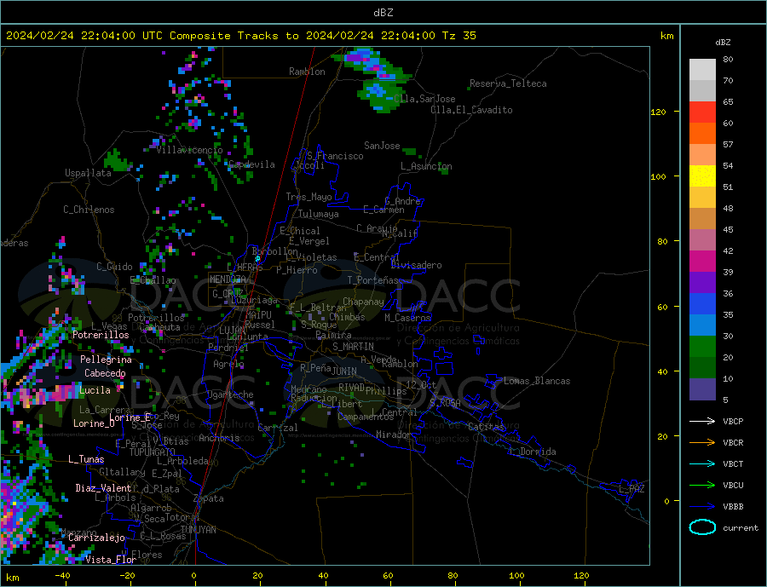This screenshot has width=767, height=587.
Task: Click the 'TUNUYAN' label on map
Action: coord(198,530)
